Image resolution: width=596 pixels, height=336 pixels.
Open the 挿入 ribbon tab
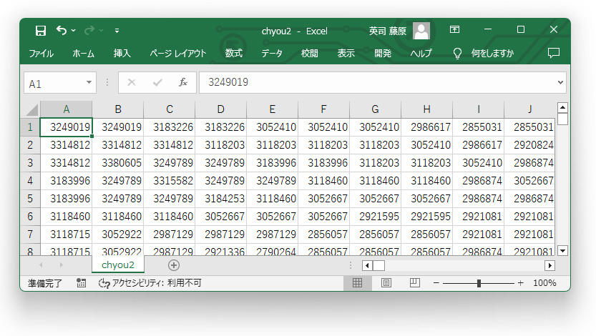(x=122, y=53)
